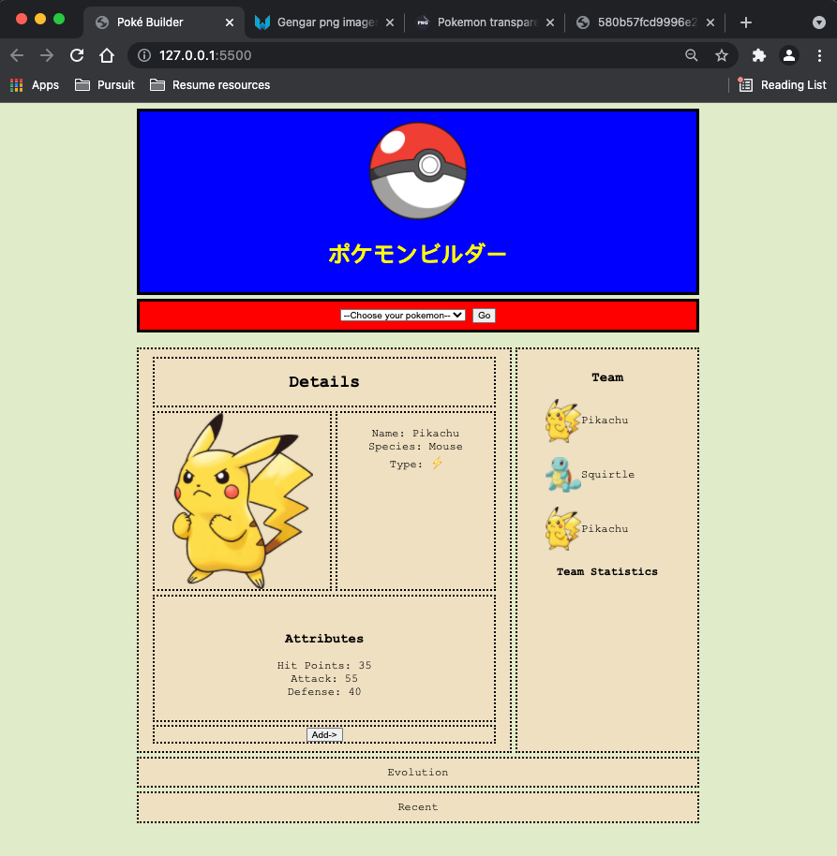Bookmark this page with the star icon
837x856 pixels.
722,55
